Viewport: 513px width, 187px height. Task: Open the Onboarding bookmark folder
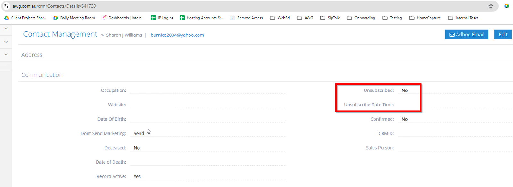[361, 18]
